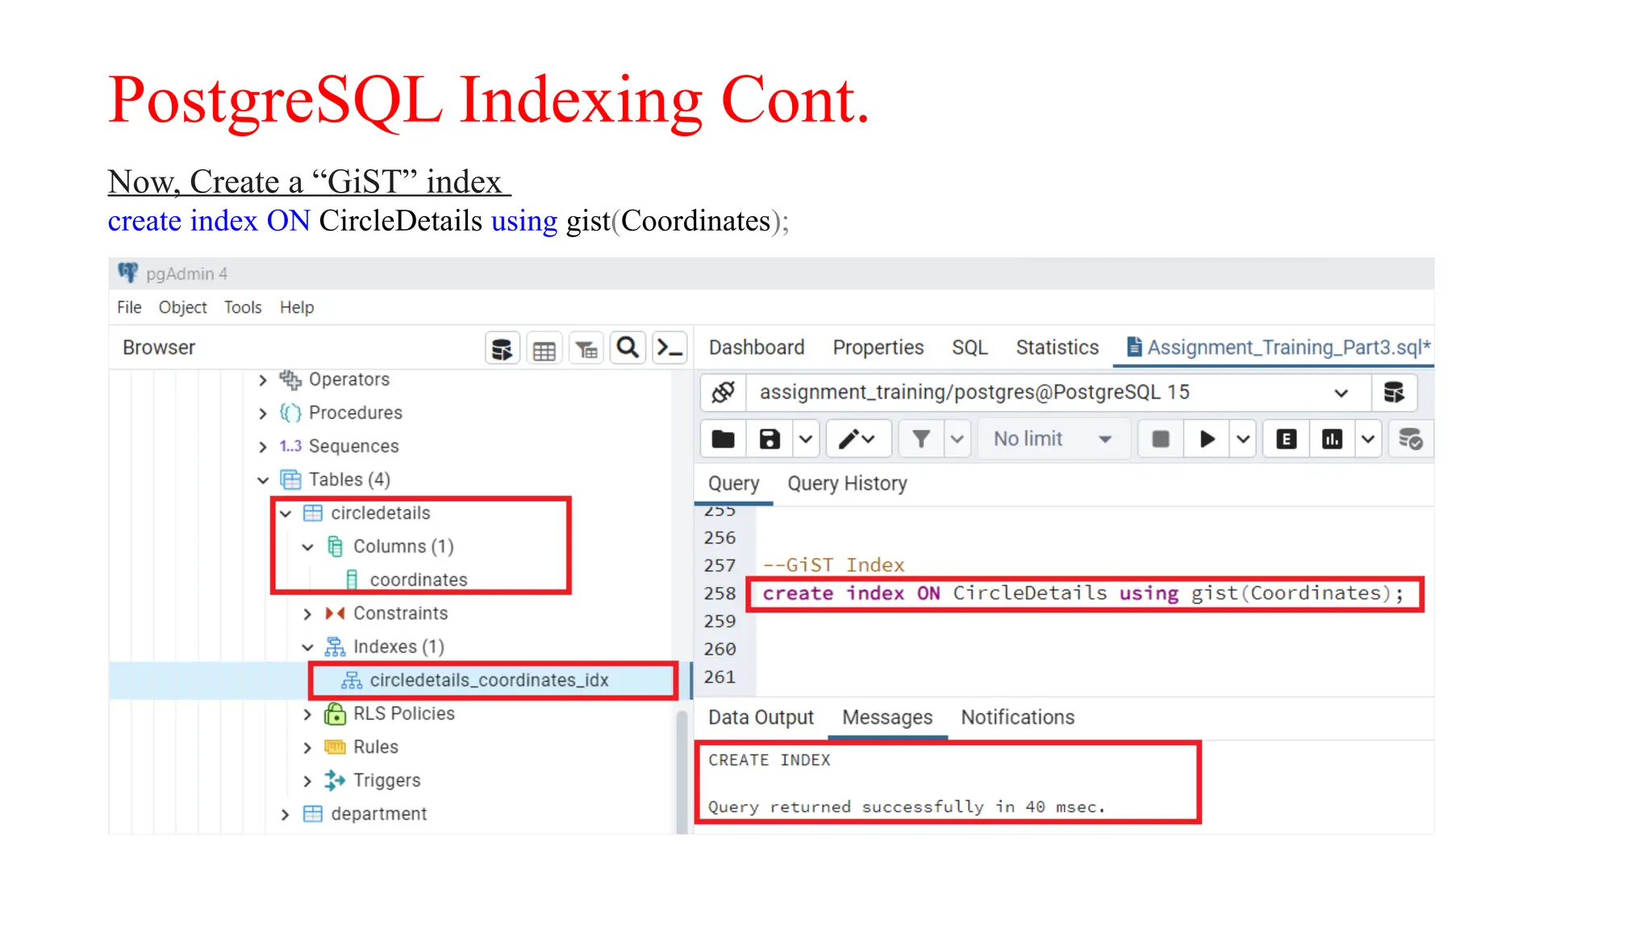1652x929 pixels.
Task: Select the Query tab
Action: (734, 484)
